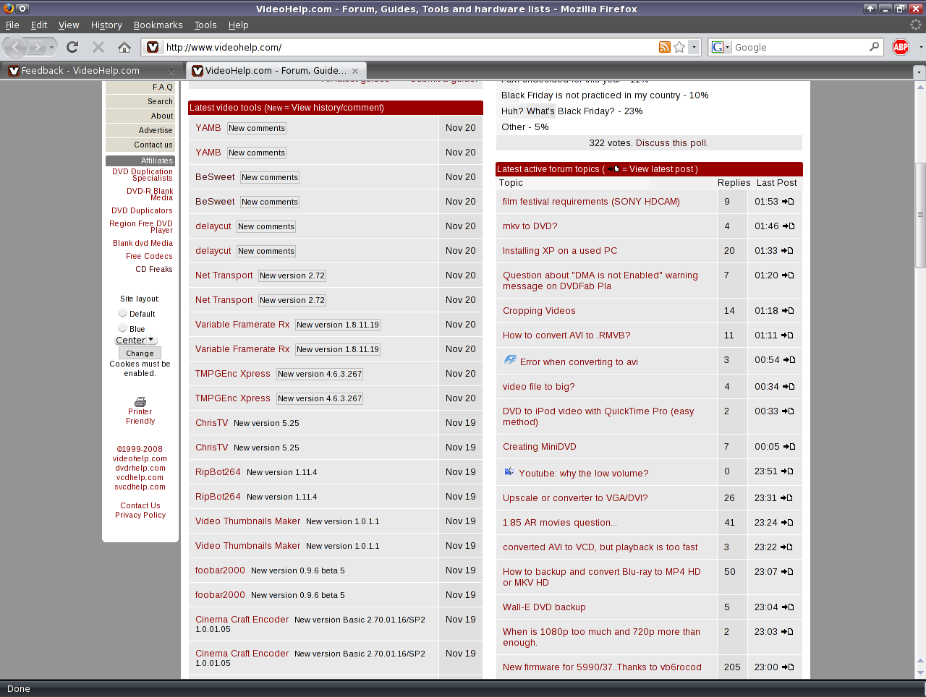View latest post arrow for 'mkv to DVD?'

tap(789, 226)
